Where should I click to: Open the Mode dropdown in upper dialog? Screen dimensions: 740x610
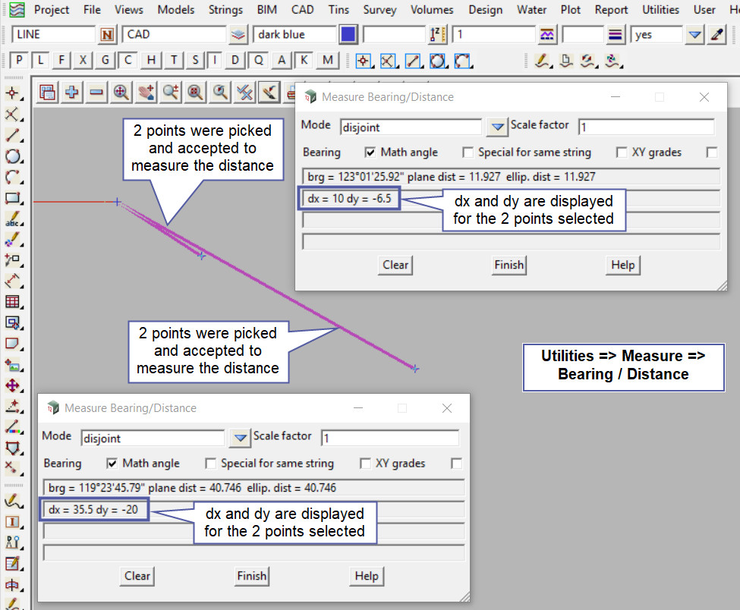point(497,126)
